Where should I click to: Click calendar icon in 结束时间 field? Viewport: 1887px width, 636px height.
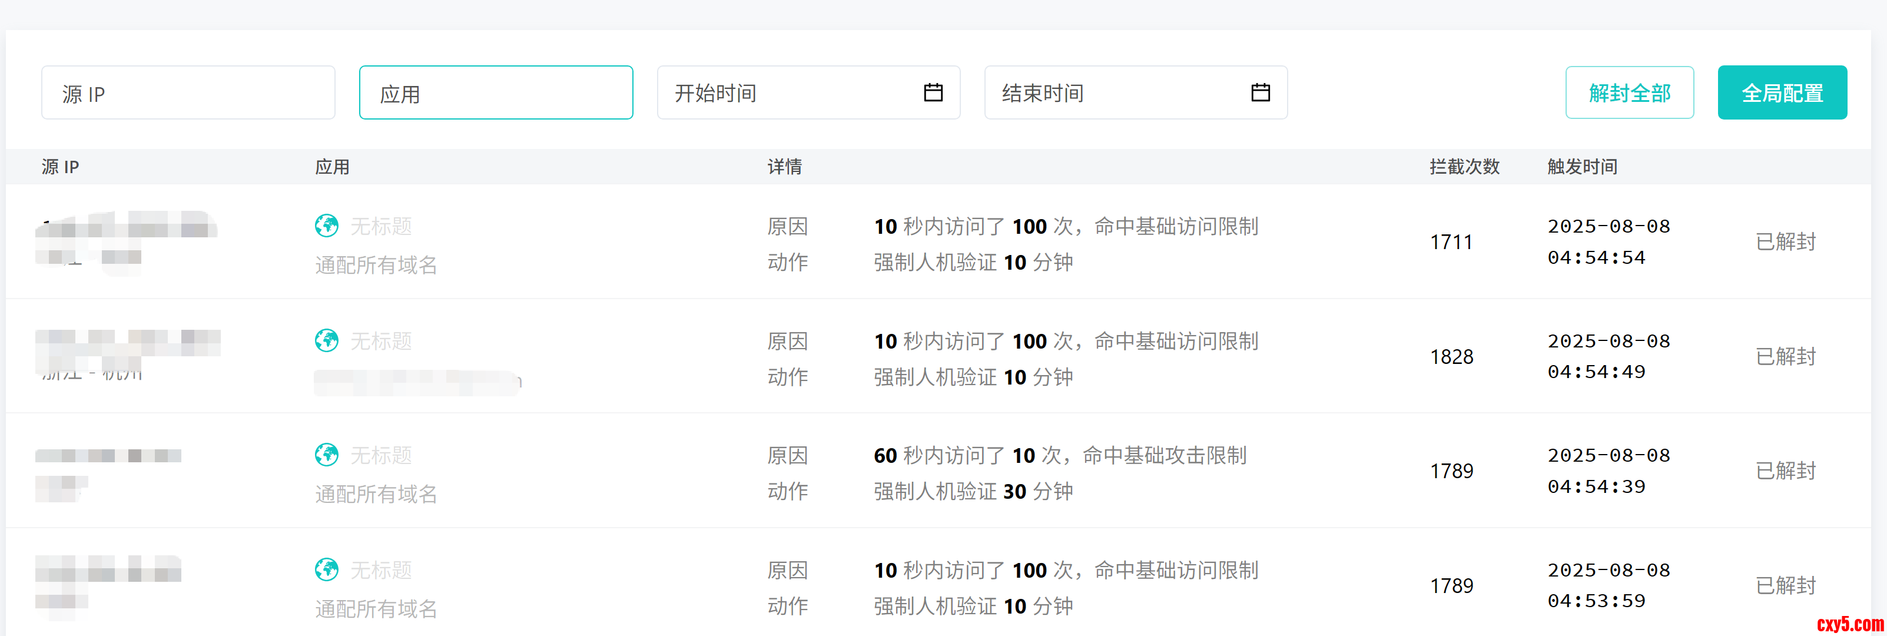pos(1260,92)
